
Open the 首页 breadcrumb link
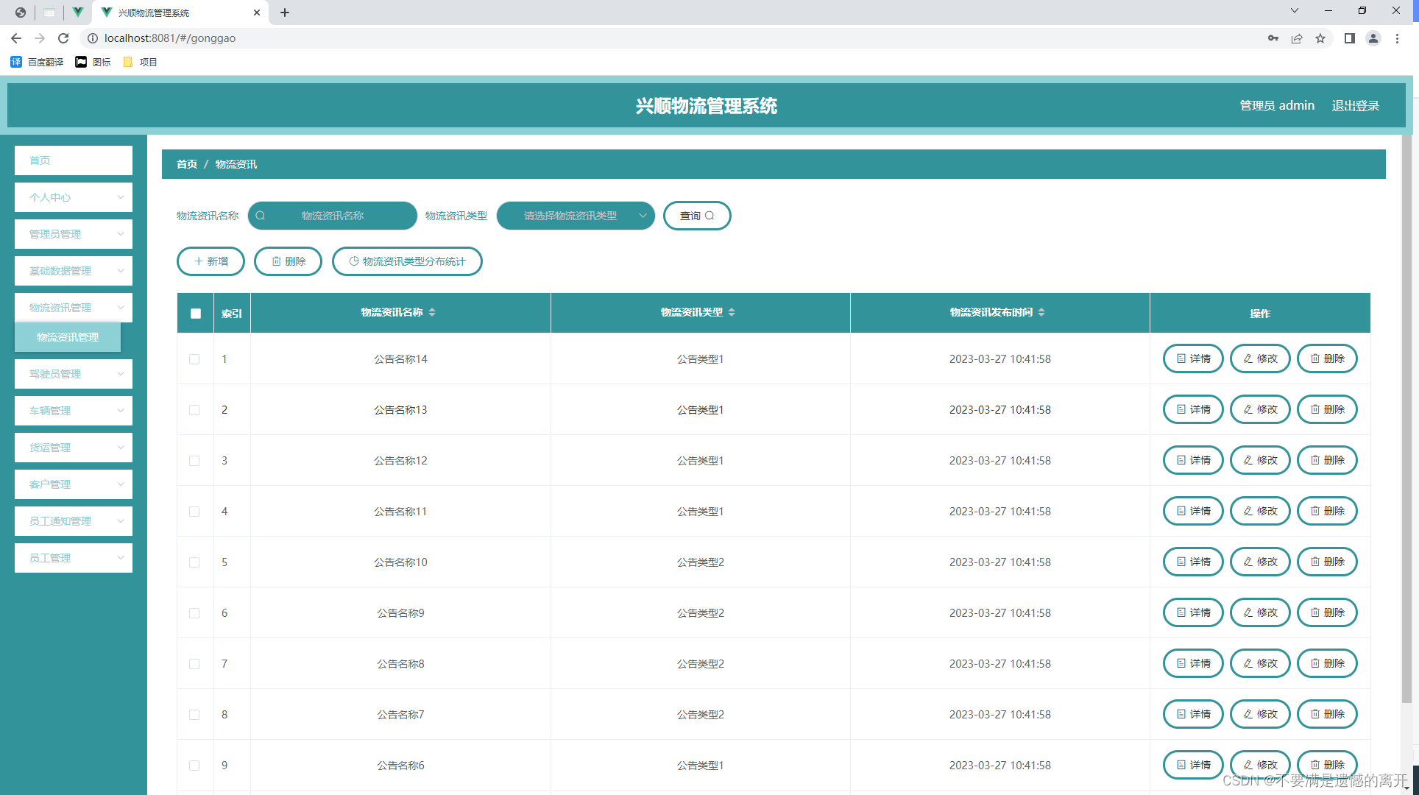point(186,164)
